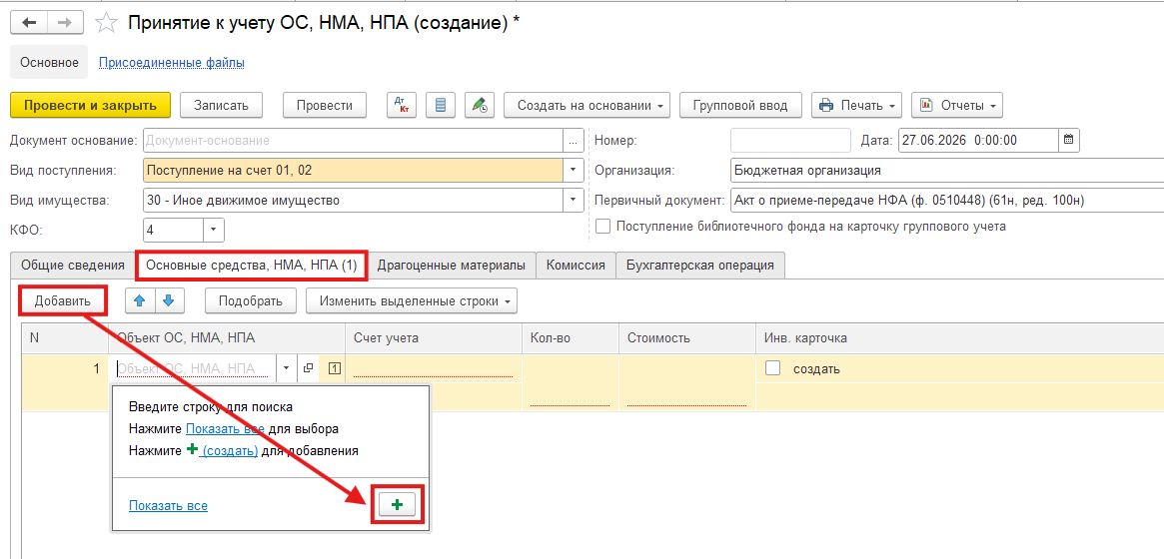Click the Добавить button
The height and width of the screenshot is (559, 1164).
62,301
